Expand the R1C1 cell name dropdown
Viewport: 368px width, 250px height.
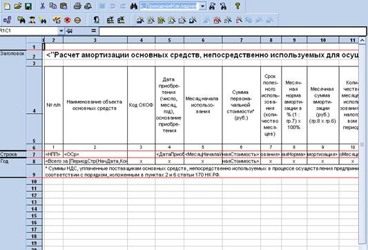pos(61,31)
